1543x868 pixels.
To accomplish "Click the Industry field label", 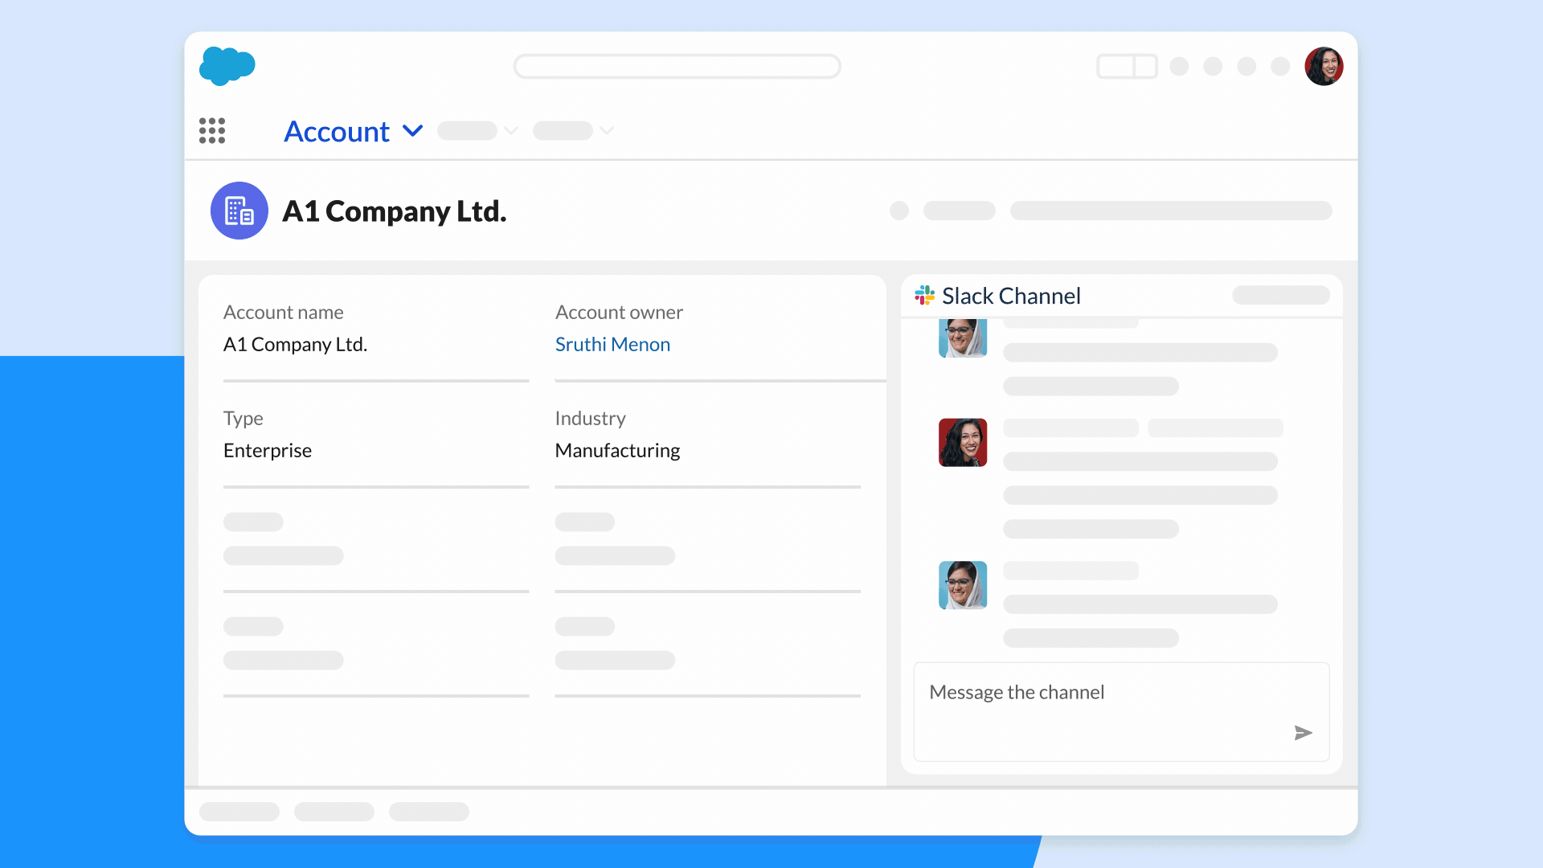I will pyautogui.click(x=590, y=418).
